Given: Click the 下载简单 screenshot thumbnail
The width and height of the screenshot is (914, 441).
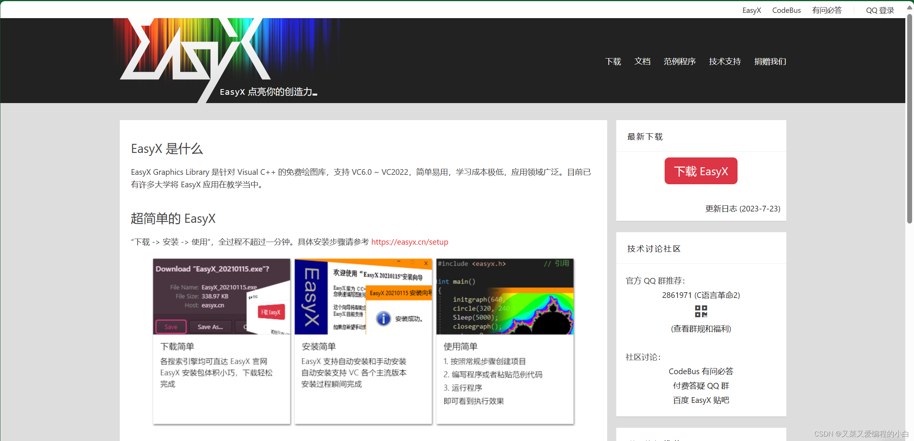Looking at the screenshot, I should point(221,296).
